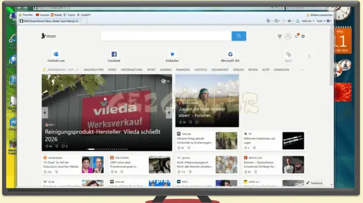Go to previous carousel slide
The image size is (363, 203).
45,113
